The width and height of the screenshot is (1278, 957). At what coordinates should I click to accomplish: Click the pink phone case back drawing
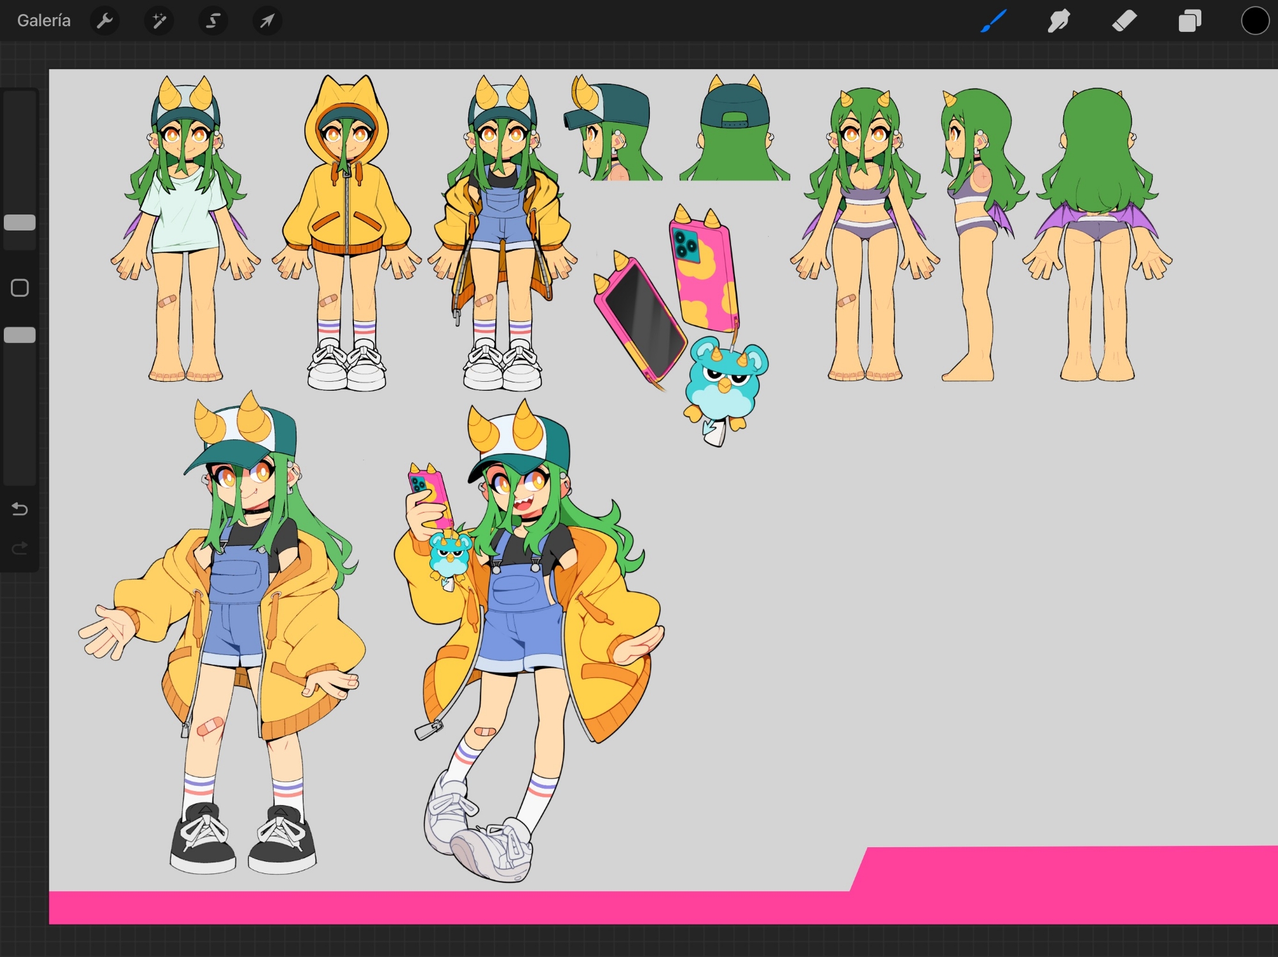click(703, 275)
